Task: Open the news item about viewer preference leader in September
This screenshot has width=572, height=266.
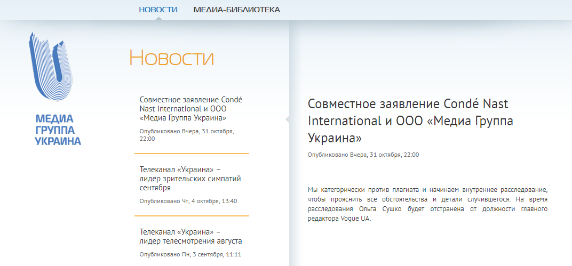Action: click(x=189, y=179)
